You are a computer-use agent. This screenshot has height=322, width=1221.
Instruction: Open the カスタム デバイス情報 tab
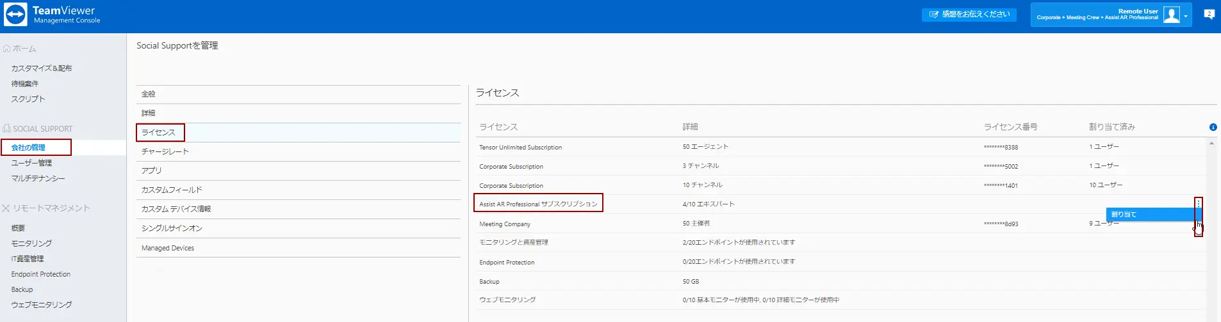click(x=298, y=209)
